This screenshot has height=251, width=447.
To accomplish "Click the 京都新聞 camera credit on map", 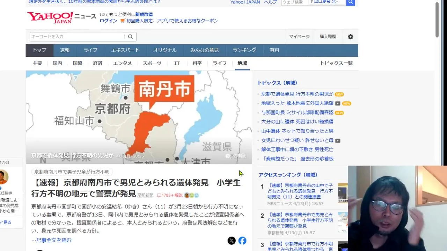I will 236,156.
